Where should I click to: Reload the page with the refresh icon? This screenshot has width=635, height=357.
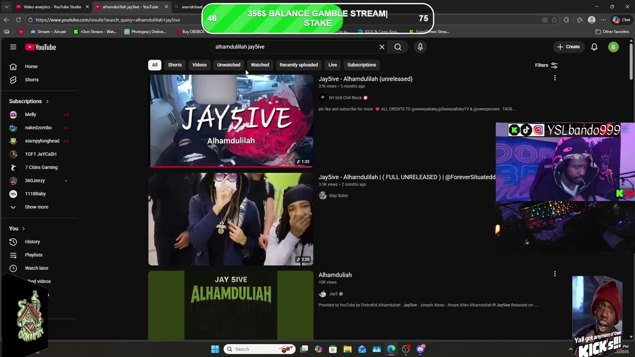(18, 20)
